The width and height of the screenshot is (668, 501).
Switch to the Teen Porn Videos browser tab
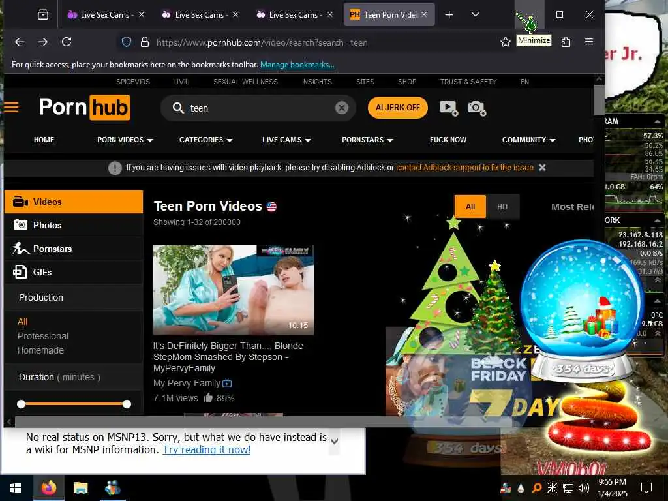pyautogui.click(x=389, y=15)
